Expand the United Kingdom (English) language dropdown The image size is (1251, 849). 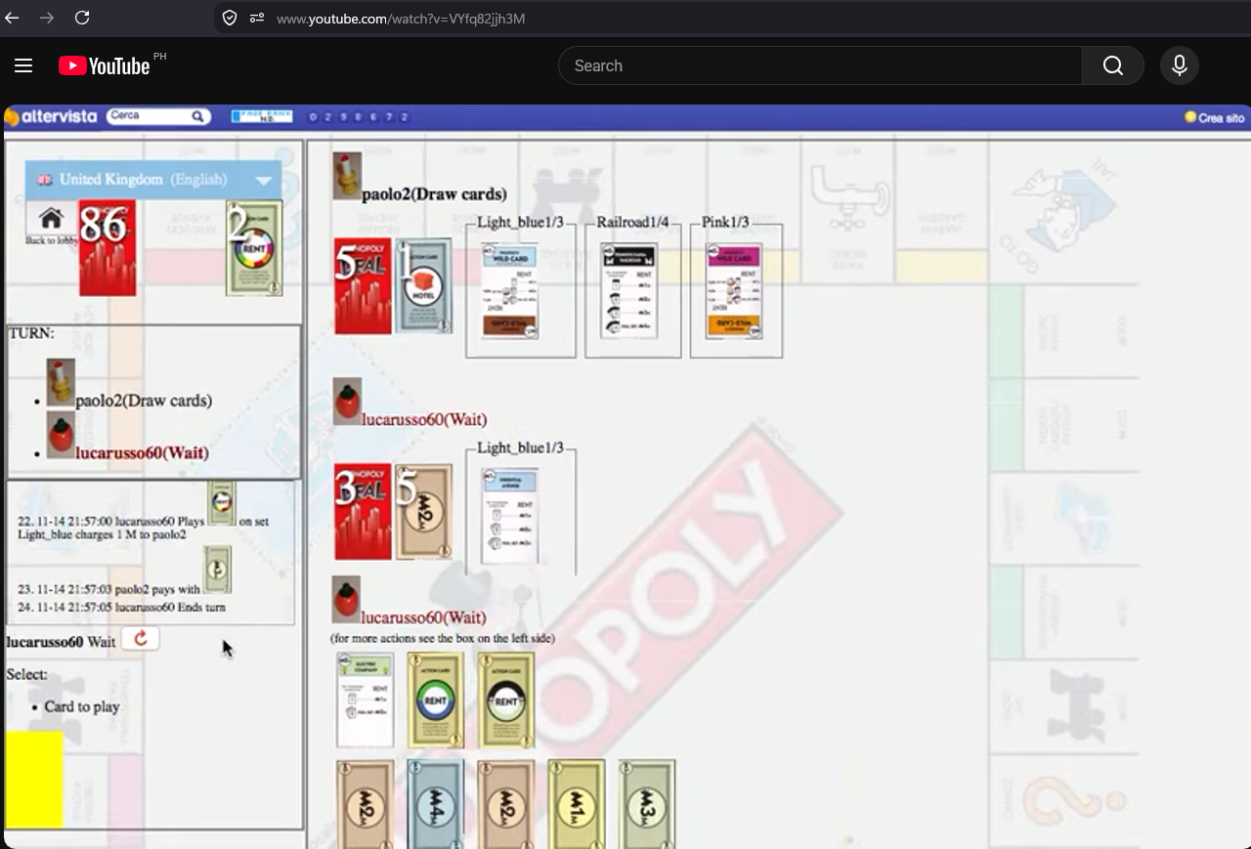153,180
